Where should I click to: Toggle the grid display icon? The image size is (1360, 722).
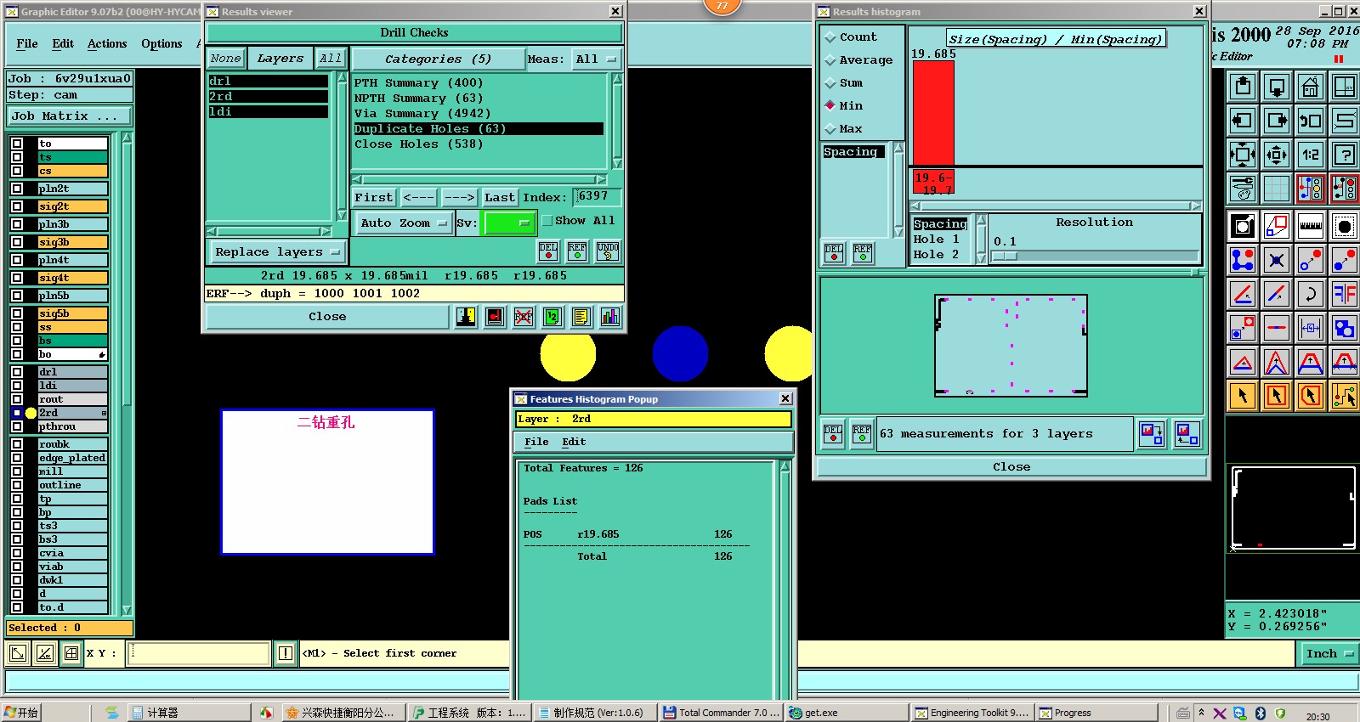coord(1277,189)
